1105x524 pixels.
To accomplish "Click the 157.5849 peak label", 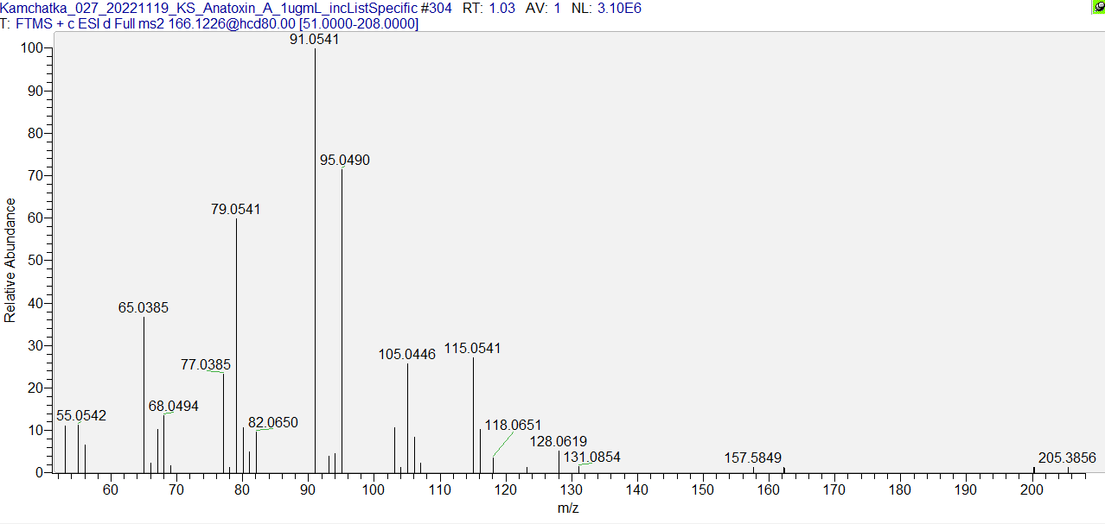I will [x=754, y=458].
